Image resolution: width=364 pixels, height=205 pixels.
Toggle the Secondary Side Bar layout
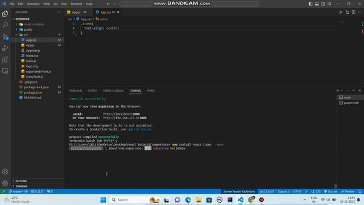pyautogui.click(x=323, y=4)
